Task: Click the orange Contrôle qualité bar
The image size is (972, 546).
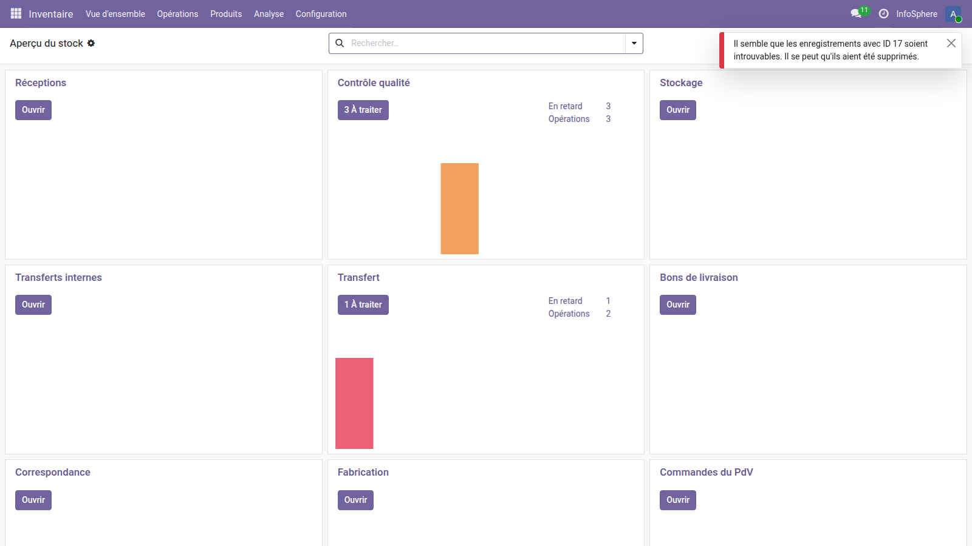Action: pyautogui.click(x=459, y=208)
